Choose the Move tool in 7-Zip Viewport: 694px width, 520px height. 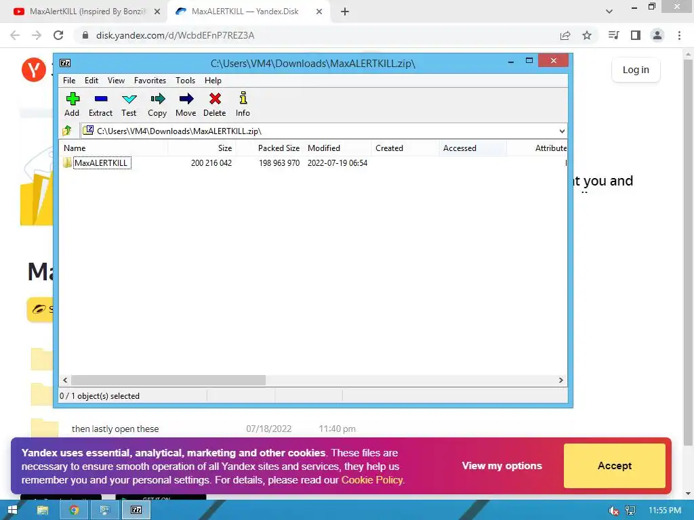tap(186, 104)
